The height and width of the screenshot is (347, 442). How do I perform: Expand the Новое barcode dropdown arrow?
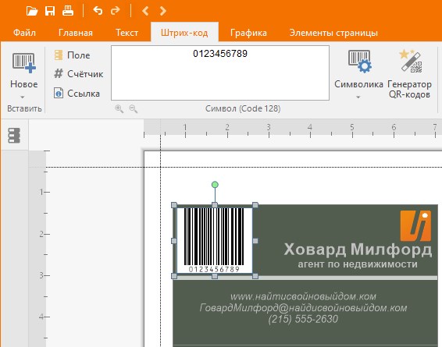23,97
